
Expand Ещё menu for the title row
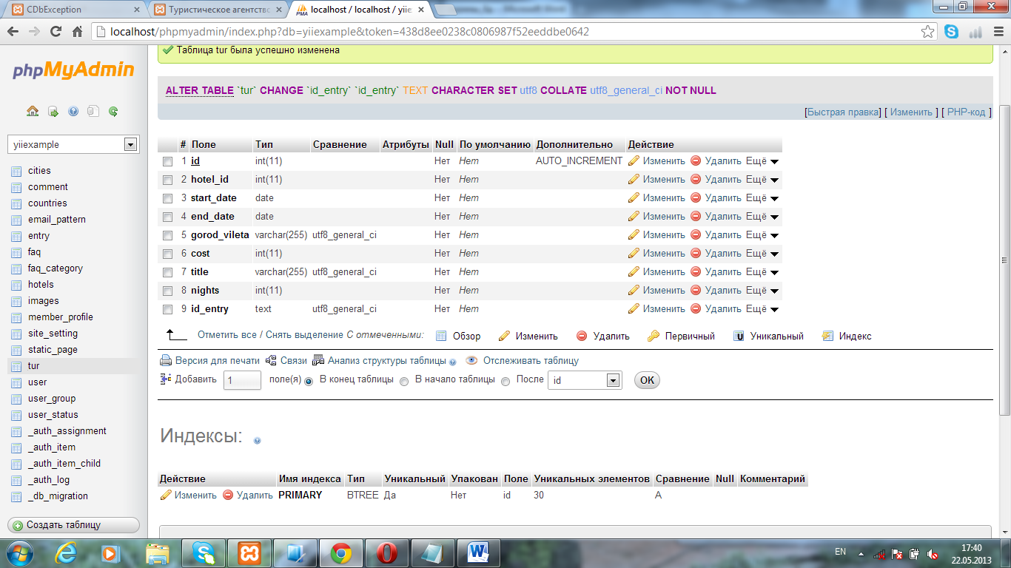click(x=762, y=271)
